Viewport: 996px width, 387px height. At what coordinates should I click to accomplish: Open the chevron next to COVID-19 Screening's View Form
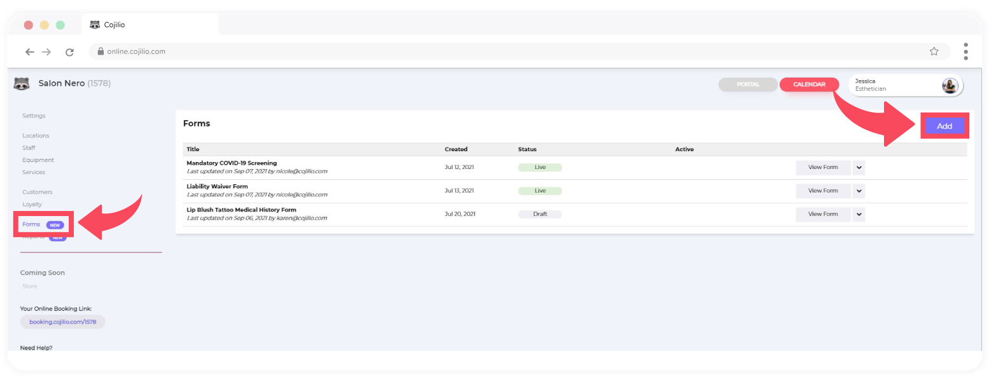(859, 167)
